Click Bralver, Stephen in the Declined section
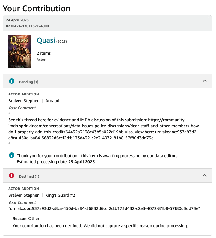The width and height of the screenshot is (216, 238). tap(24, 195)
